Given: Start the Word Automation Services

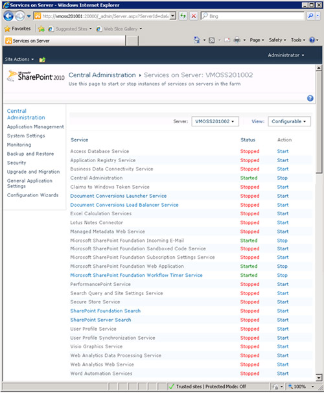Looking at the screenshot, I should click(283, 374).
